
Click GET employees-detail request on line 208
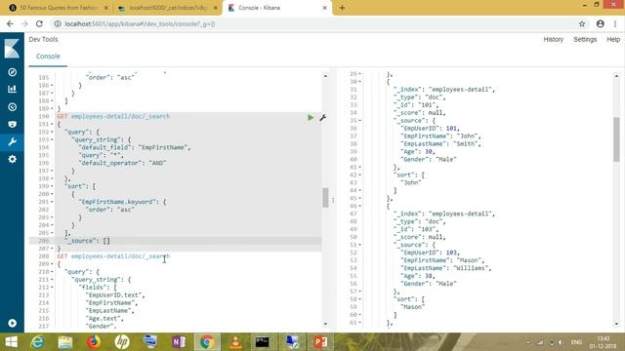coord(113,256)
